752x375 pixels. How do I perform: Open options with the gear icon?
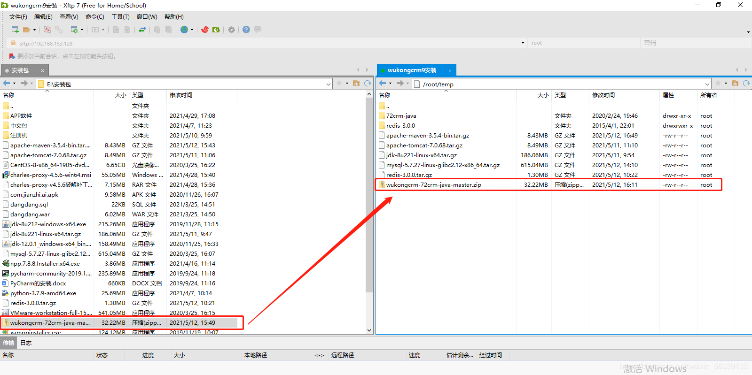click(231, 30)
